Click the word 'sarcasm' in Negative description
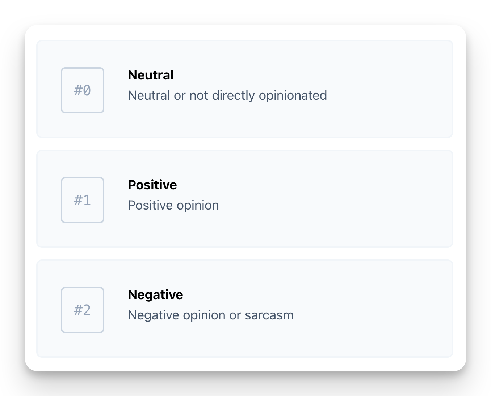 point(269,315)
